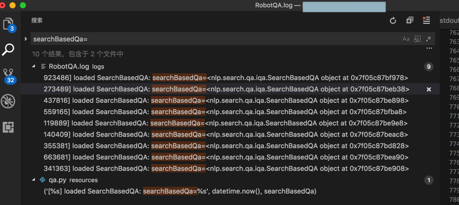Expand the replace field toggle arrow
The image size is (459, 205).
pyautogui.click(x=26, y=39)
